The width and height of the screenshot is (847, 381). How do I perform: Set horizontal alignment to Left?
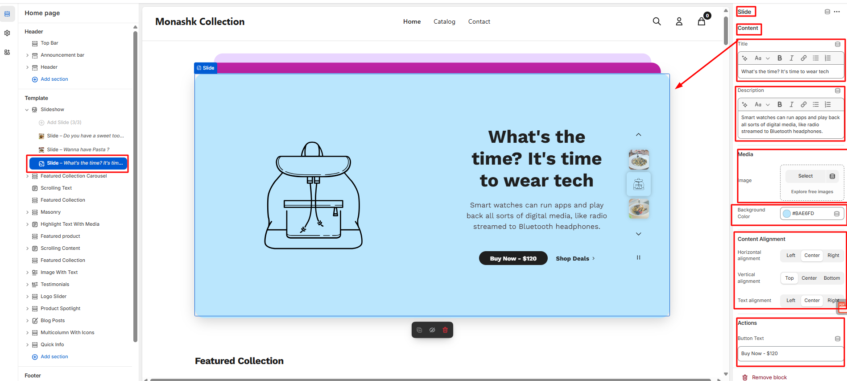790,256
